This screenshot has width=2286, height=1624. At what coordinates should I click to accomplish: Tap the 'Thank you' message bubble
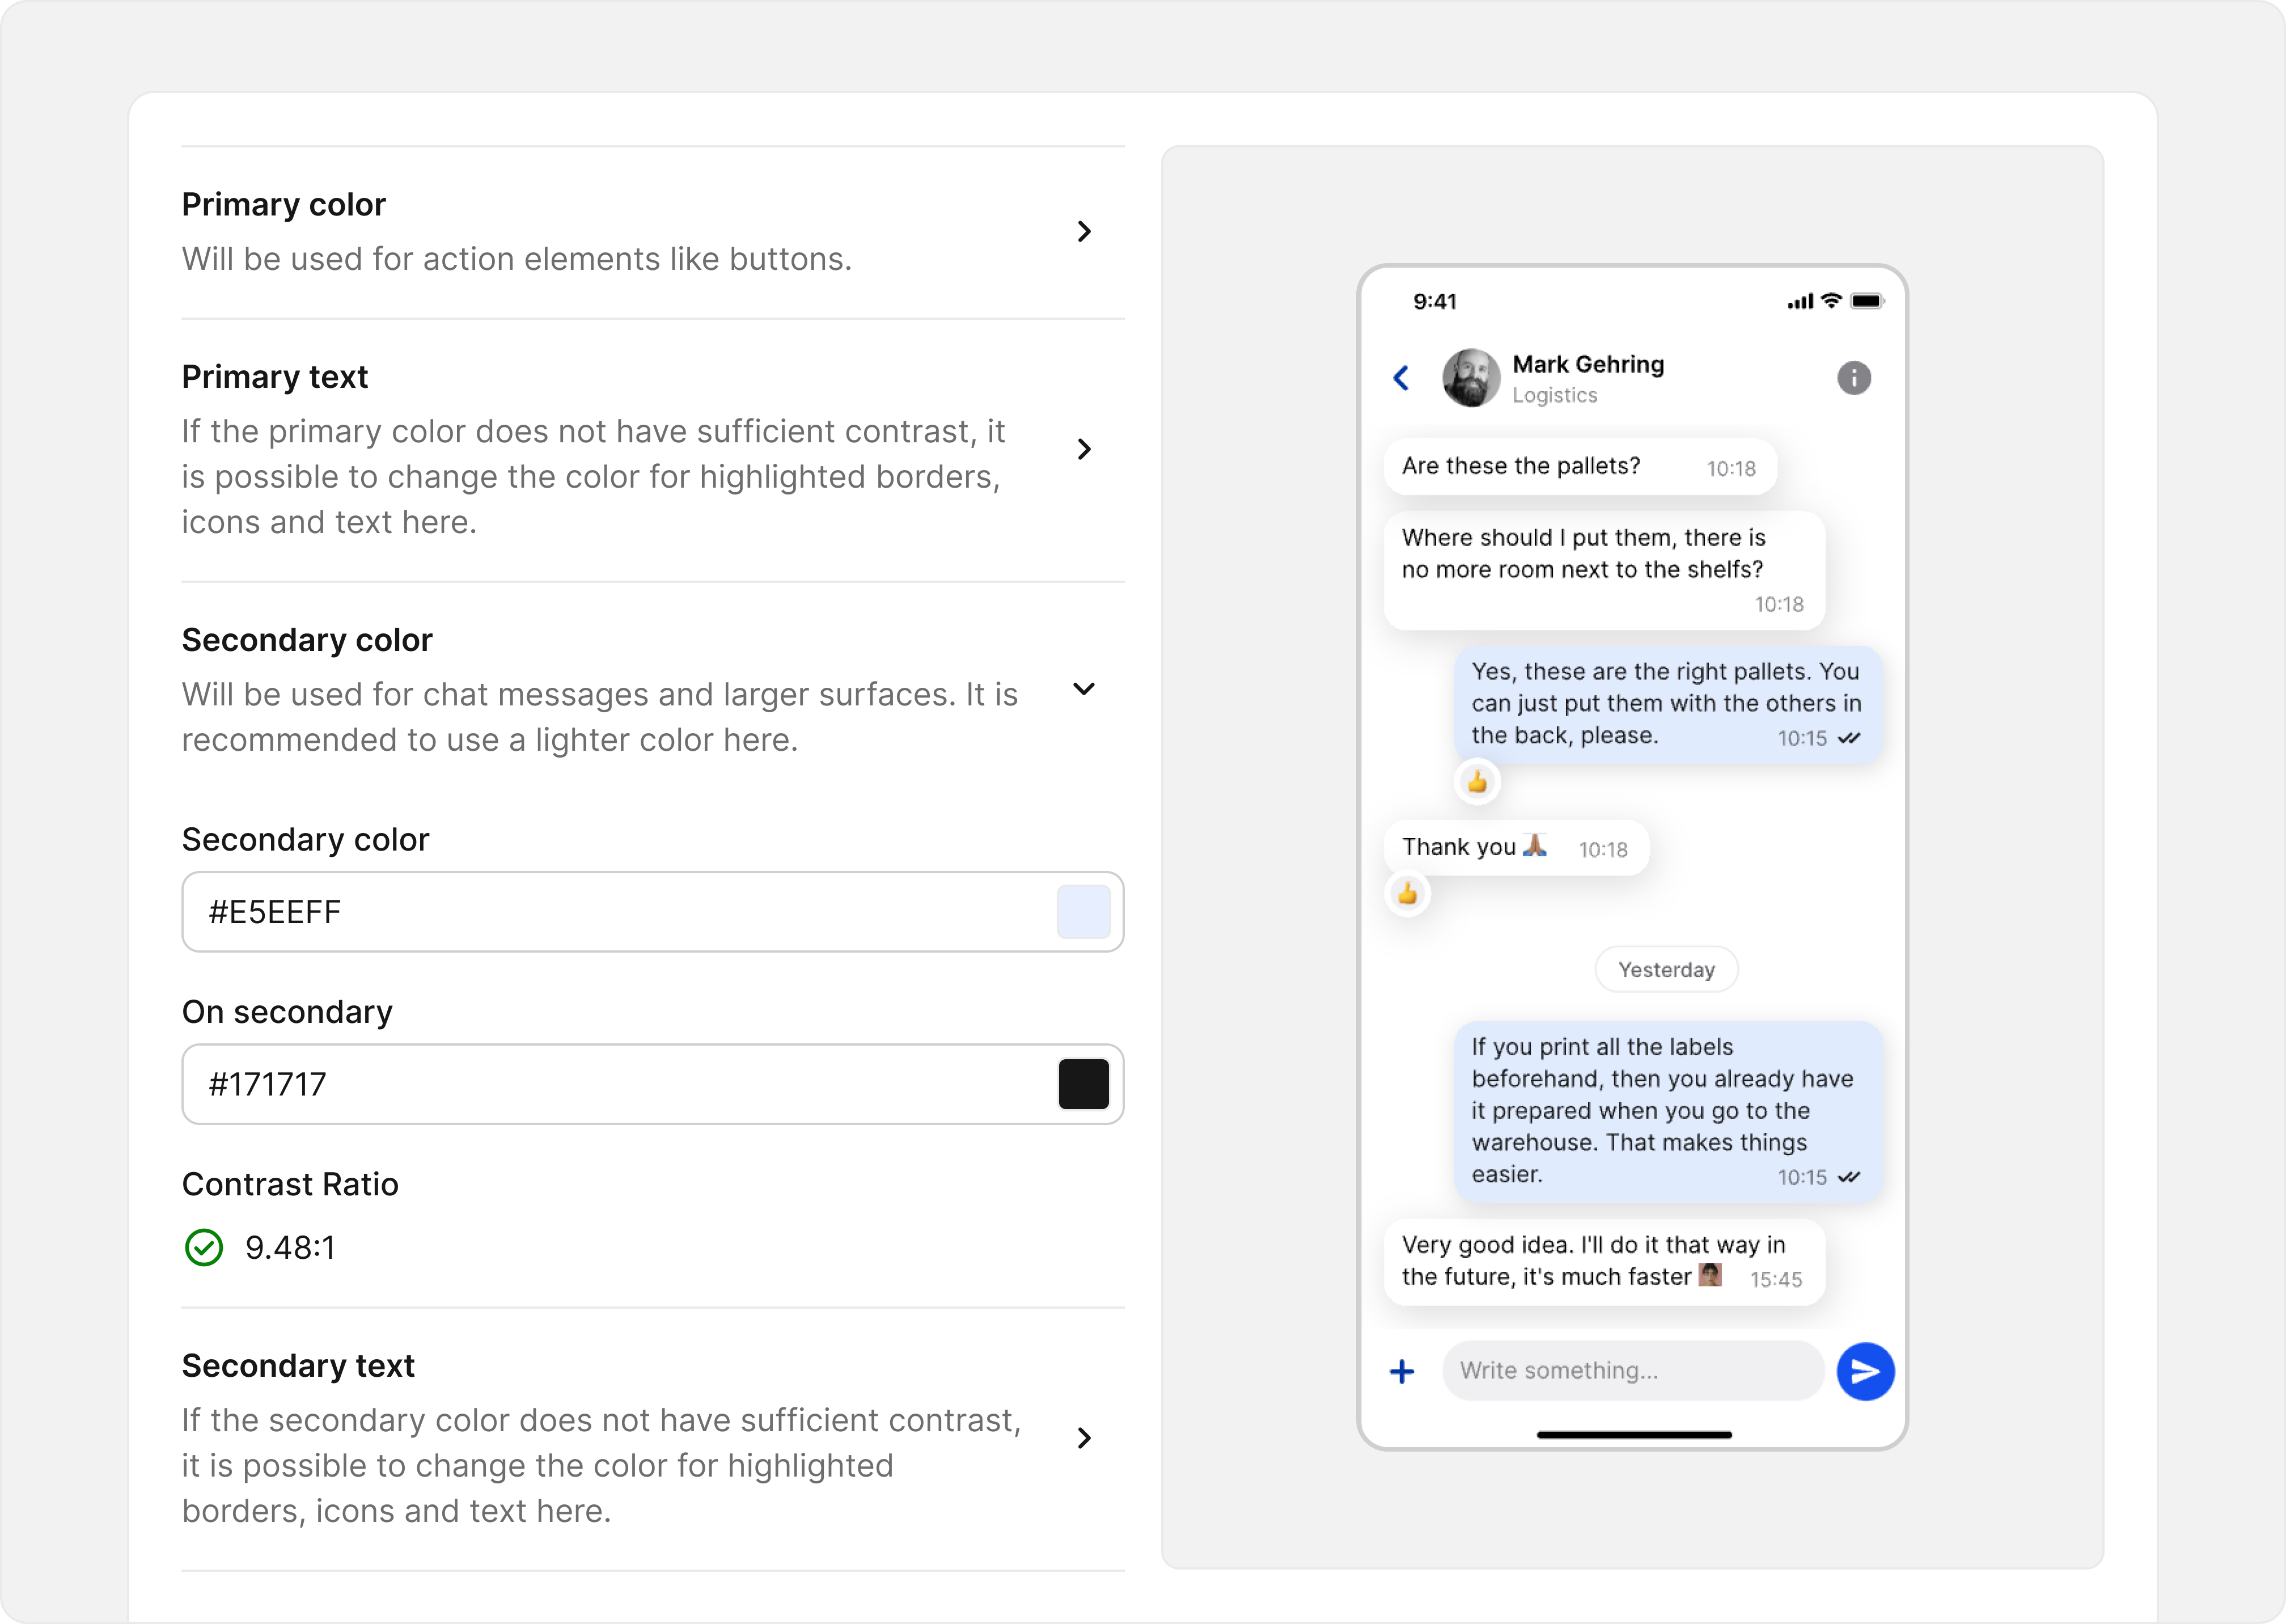tap(1516, 848)
